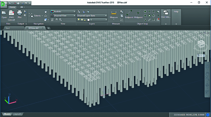Open the Unsaved Layer State dropdown

click(106, 16)
